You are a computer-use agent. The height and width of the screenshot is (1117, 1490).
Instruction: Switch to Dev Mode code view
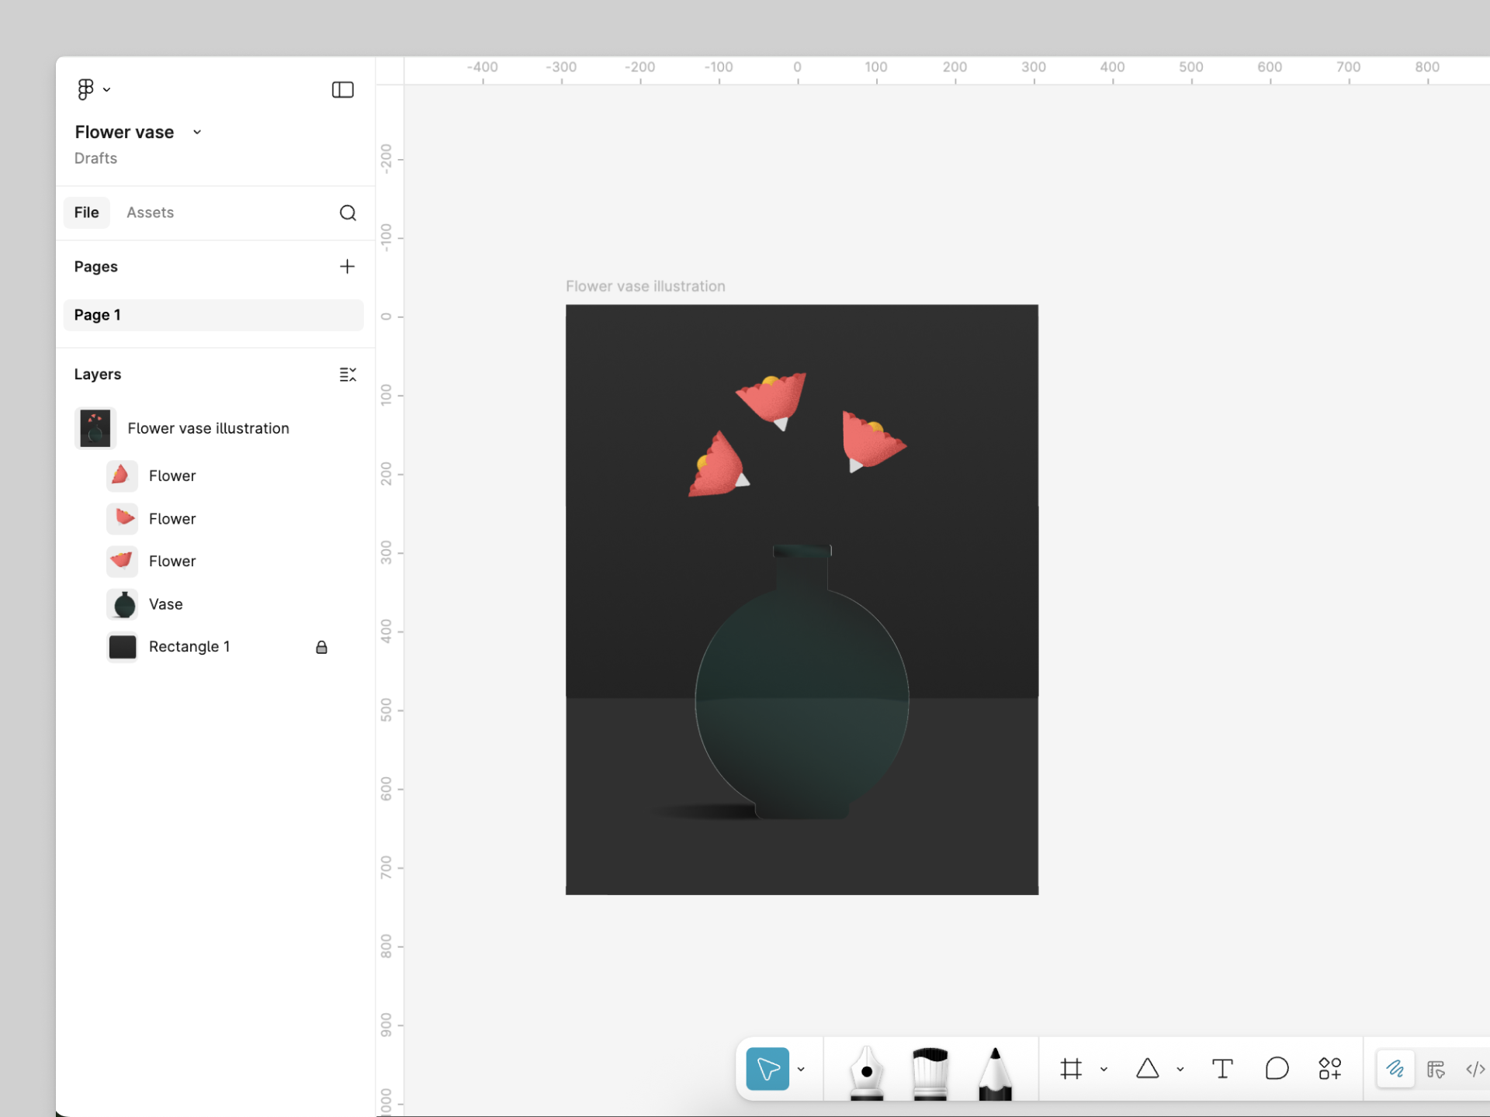1474,1069
